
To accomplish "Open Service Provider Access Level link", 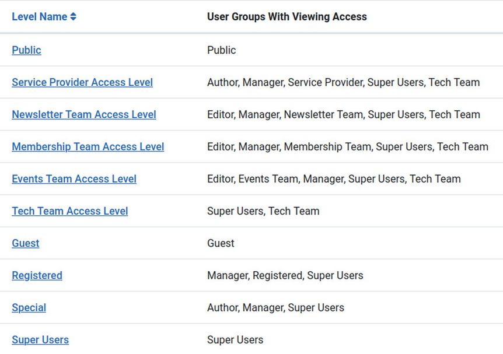I will (x=82, y=82).
